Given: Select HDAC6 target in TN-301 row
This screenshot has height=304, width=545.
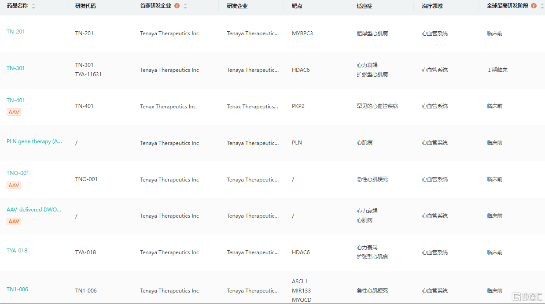Looking at the screenshot, I should [x=301, y=70].
